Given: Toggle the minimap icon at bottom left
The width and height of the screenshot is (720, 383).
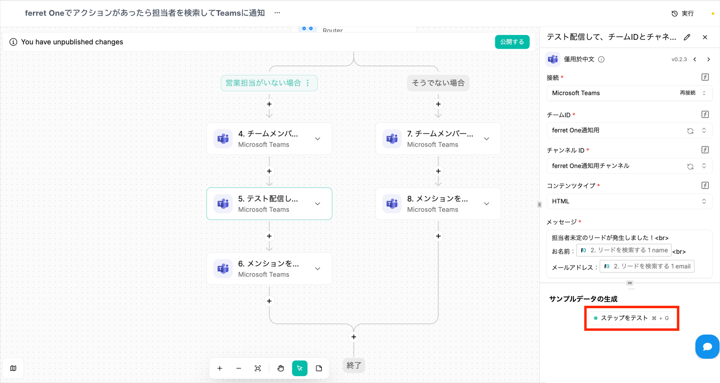Looking at the screenshot, I should pos(13,368).
